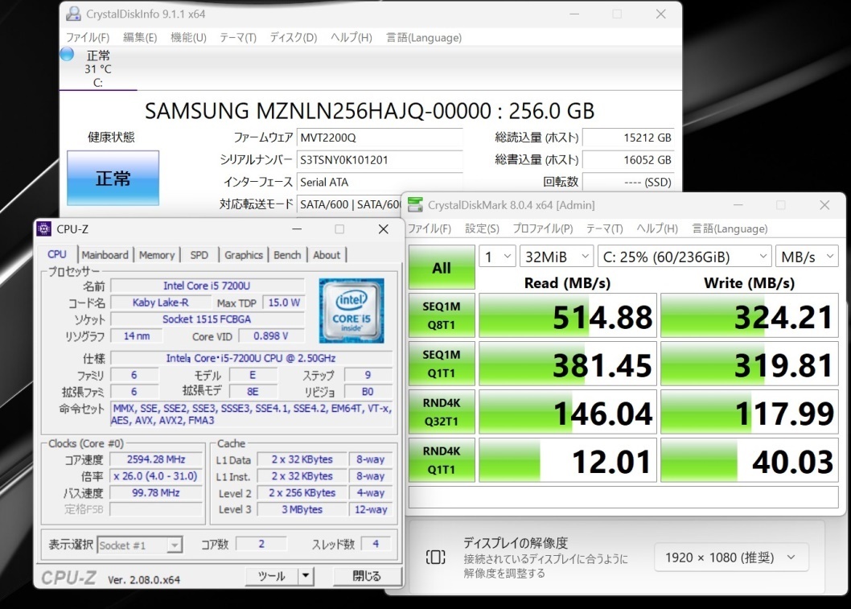851x609 pixels.
Task: Click the CrystalDiskMark app icon in title bar
Action: (x=415, y=205)
